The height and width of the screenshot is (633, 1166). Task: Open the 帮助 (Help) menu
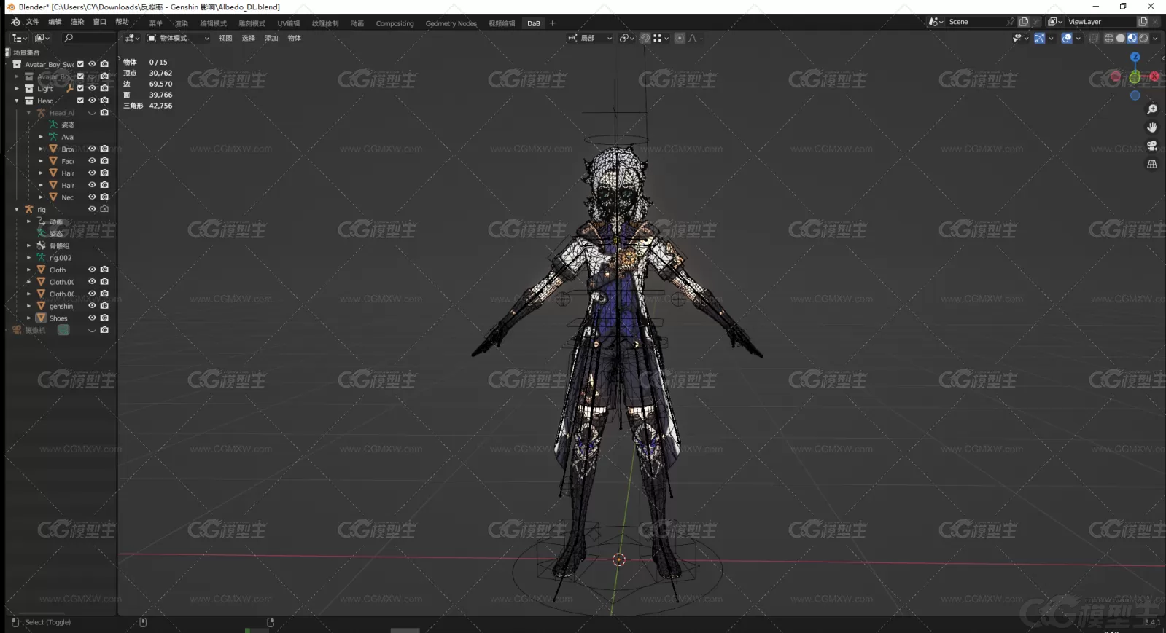pos(122,22)
